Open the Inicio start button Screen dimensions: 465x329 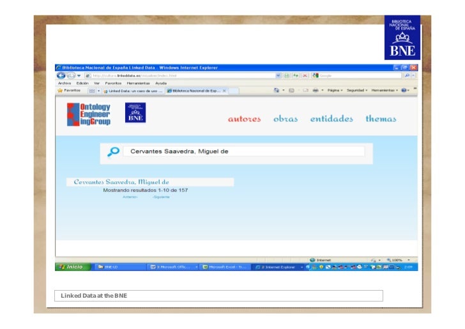pos(73,266)
